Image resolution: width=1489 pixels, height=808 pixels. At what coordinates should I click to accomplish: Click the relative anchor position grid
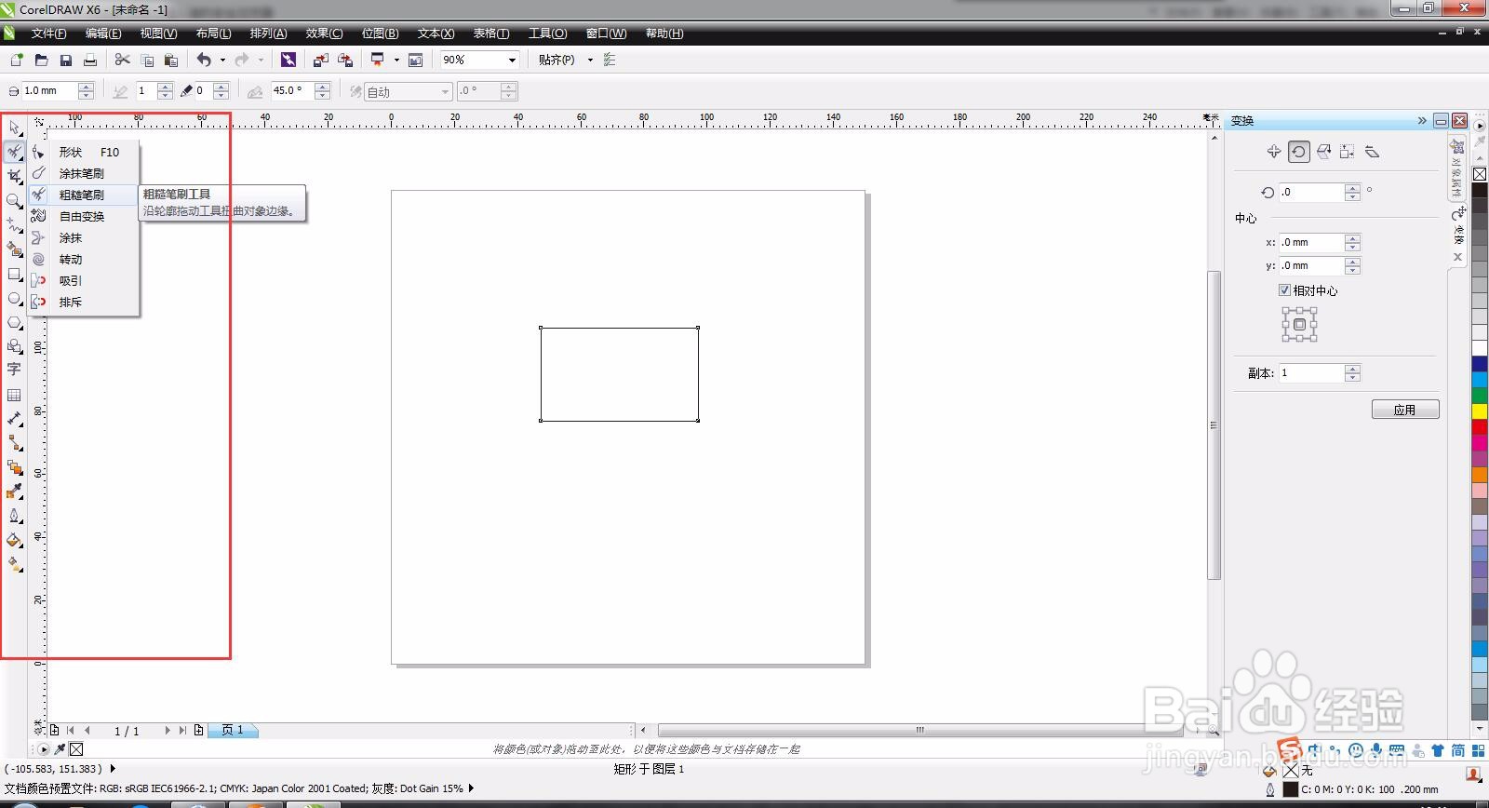[1299, 325]
